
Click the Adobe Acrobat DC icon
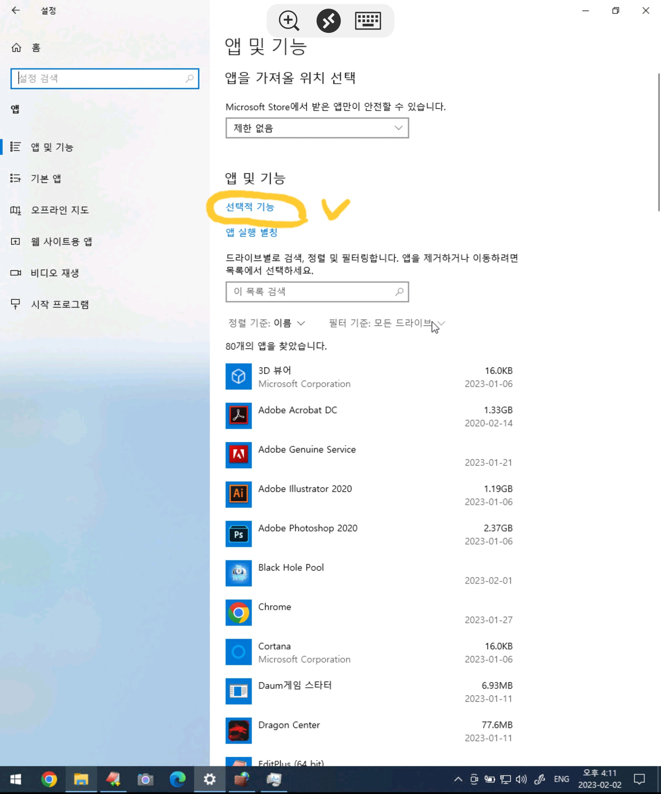click(239, 416)
